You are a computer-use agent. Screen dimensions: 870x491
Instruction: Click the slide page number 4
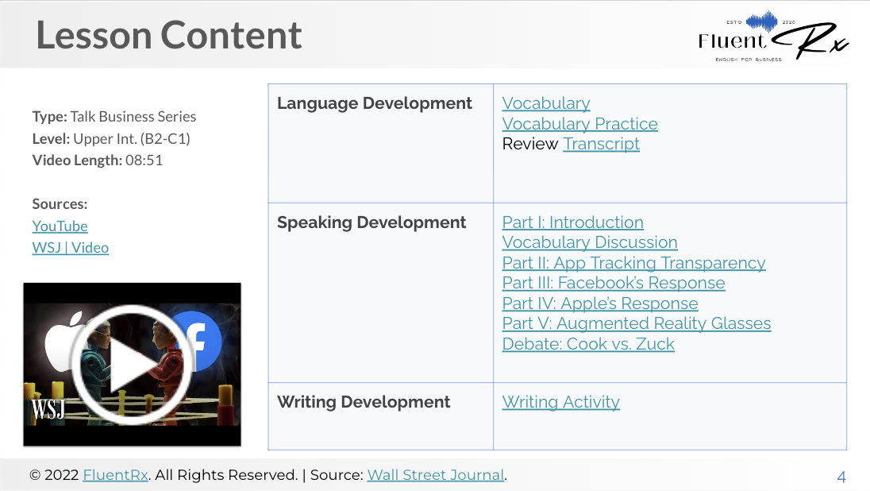841,477
